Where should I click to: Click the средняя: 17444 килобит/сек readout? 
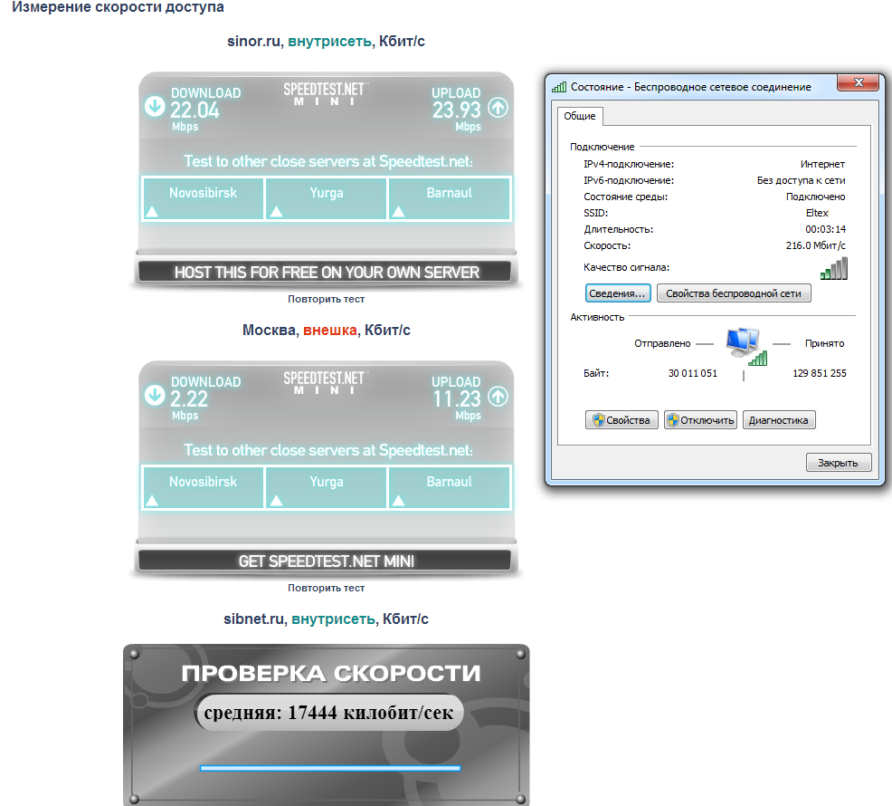click(328, 712)
